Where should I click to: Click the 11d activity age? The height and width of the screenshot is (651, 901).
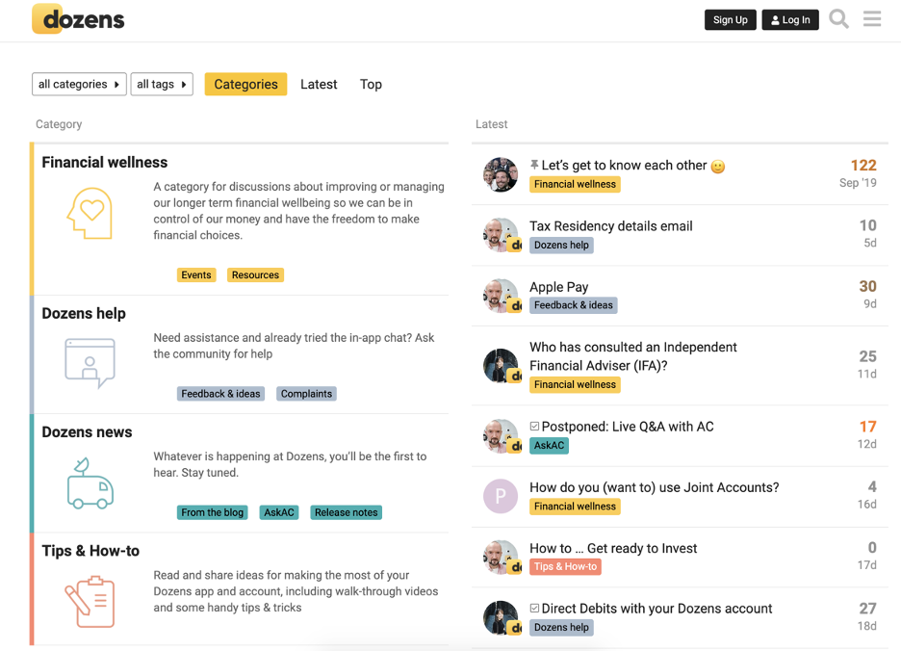point(867,374)
